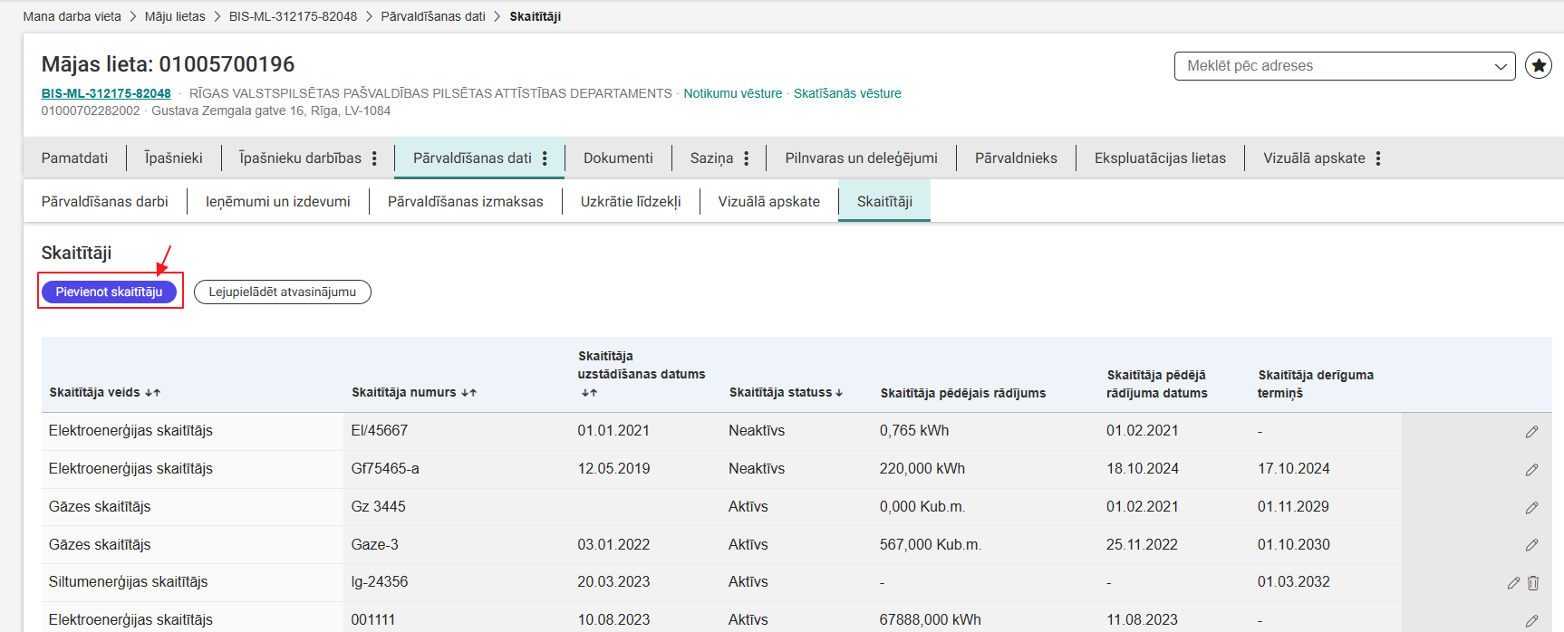Click Pievienot skaitītāju button
1564x632 pixels.
click(x=109, y=292)
